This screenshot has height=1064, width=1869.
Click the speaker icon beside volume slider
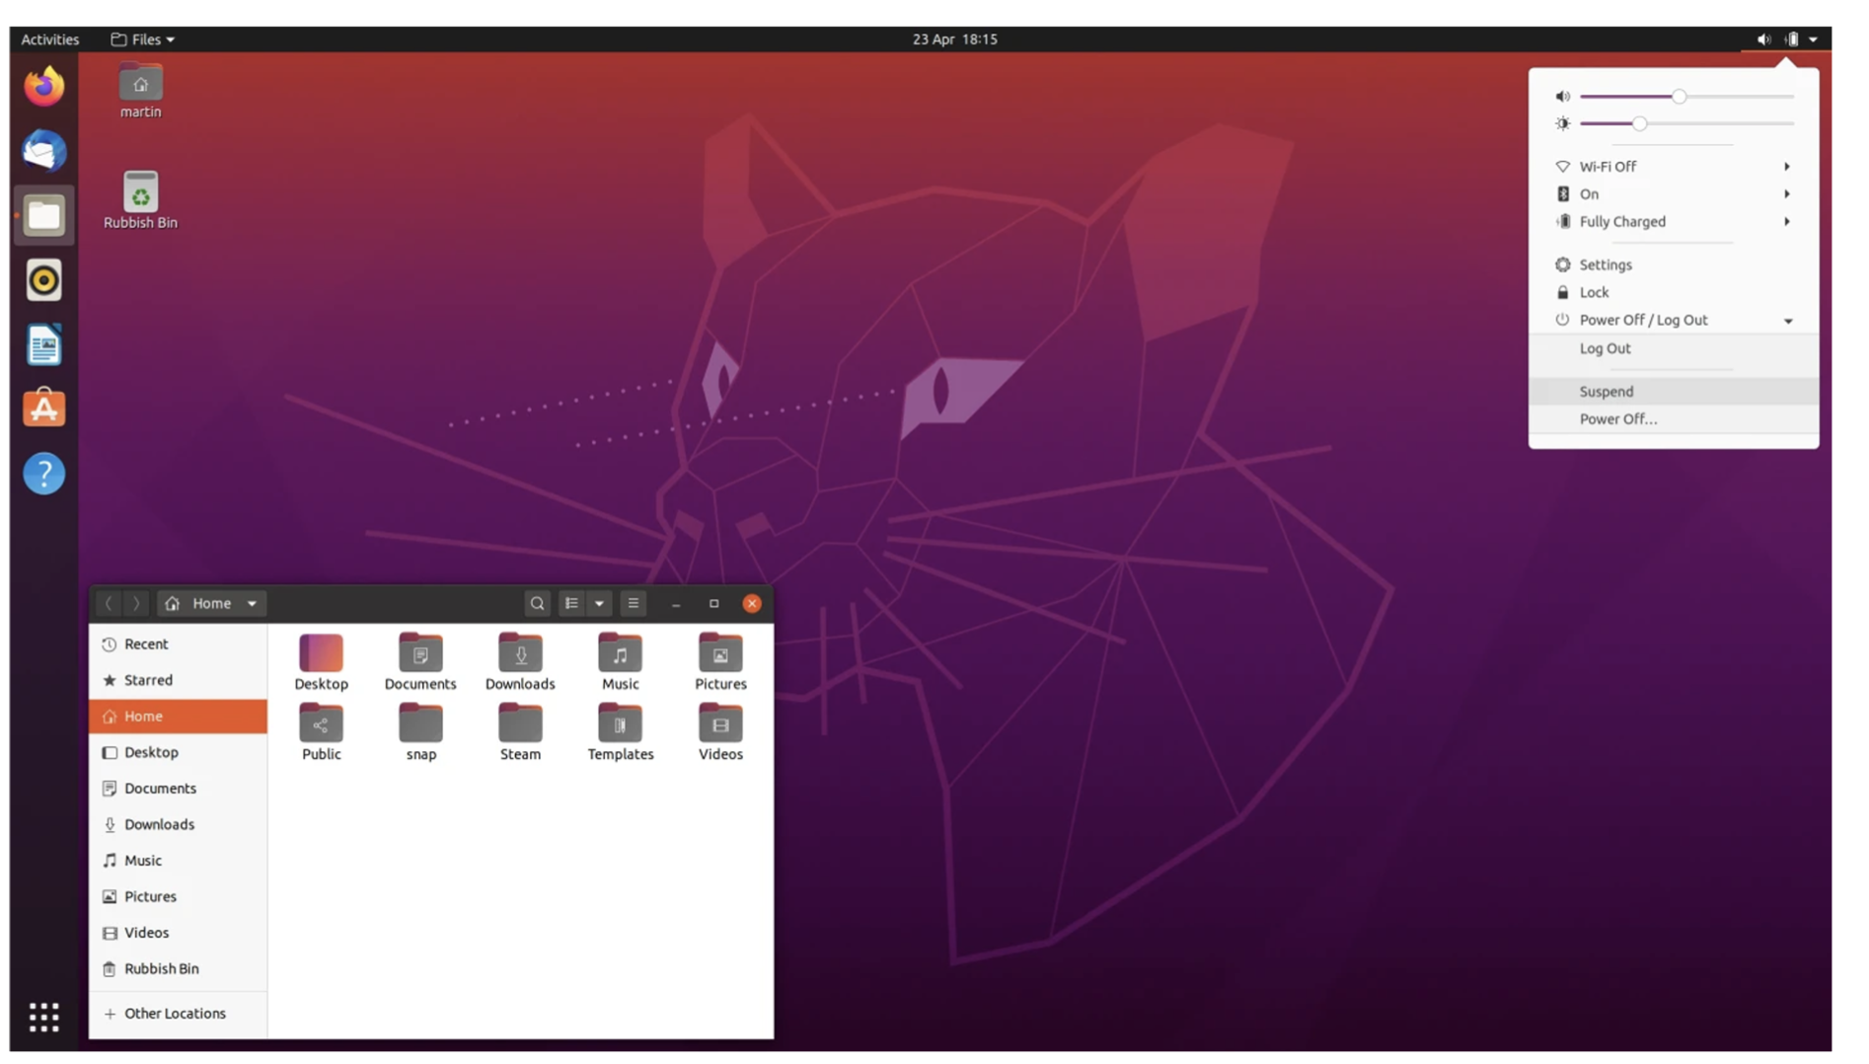(1562, 97)
